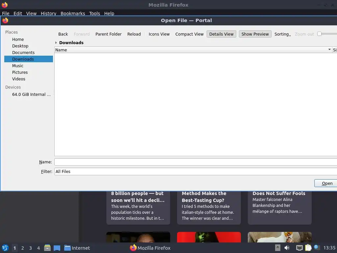Click the Name column sort arrow
The height and width of the screenshot is (253, 337).
click(329, 50)
